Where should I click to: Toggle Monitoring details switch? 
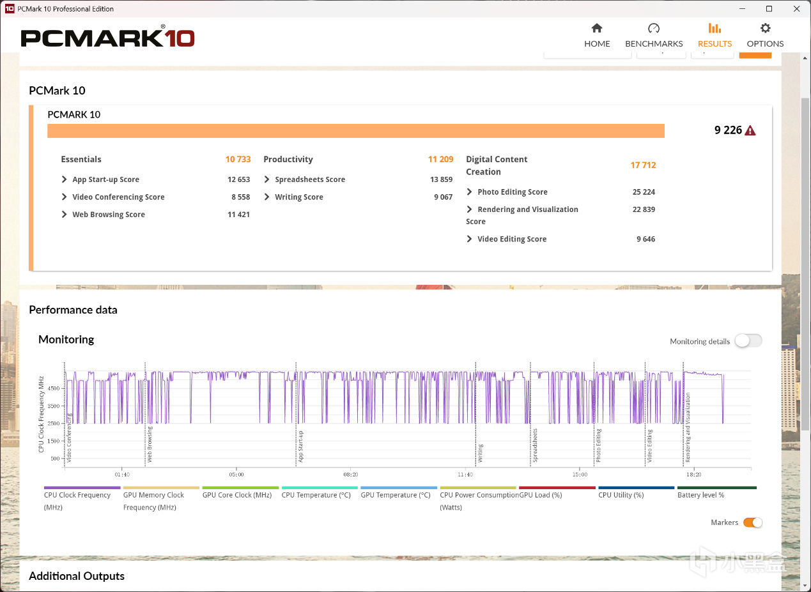point(748,341)
